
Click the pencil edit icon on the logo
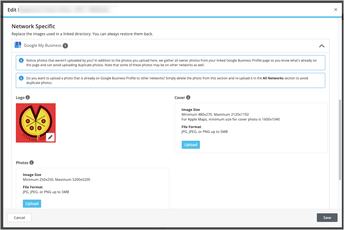pos(50,137)
